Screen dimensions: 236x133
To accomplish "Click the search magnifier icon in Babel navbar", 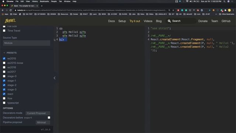I will [x=169, y=21].
